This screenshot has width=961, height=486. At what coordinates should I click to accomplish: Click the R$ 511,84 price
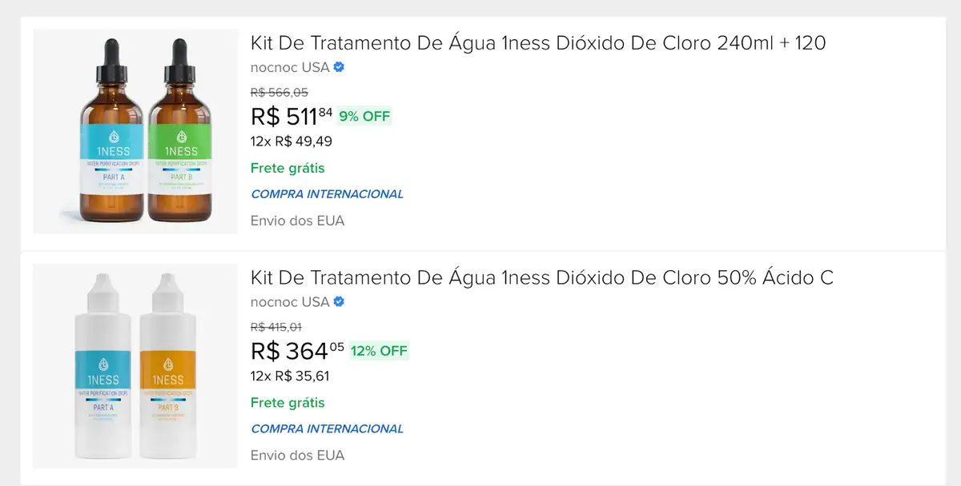click(x=291, y=117)
